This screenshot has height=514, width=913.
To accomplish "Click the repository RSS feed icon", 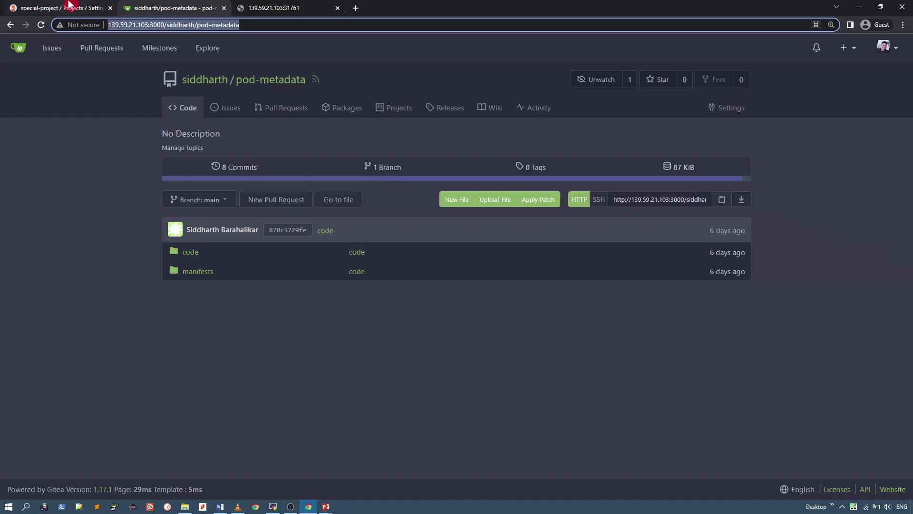I will point(315,79).
